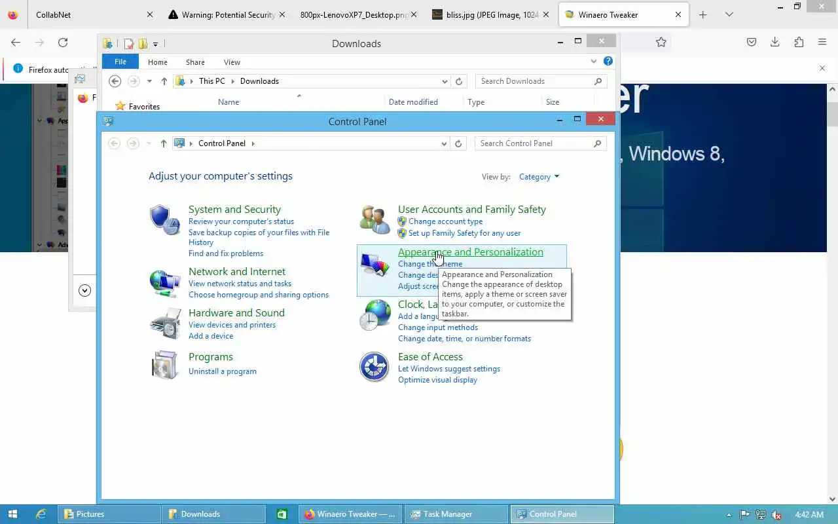Open View by Category dropdown
838x524 pixels.
pos(539,177)
